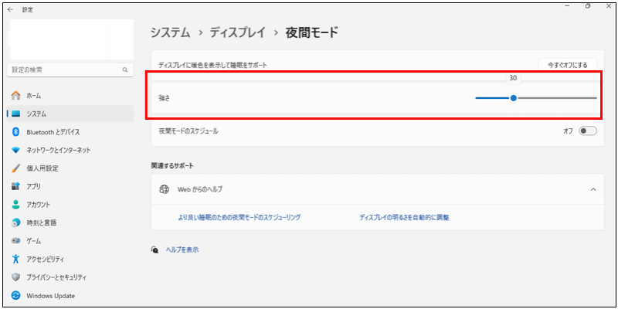Screen dimensions: 618x309
Task: Open Windows Update settings page
Action: point(70,295)
